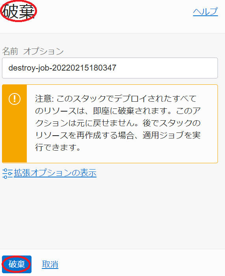
Task: Click the オプション label text
Action: (43, 51)
